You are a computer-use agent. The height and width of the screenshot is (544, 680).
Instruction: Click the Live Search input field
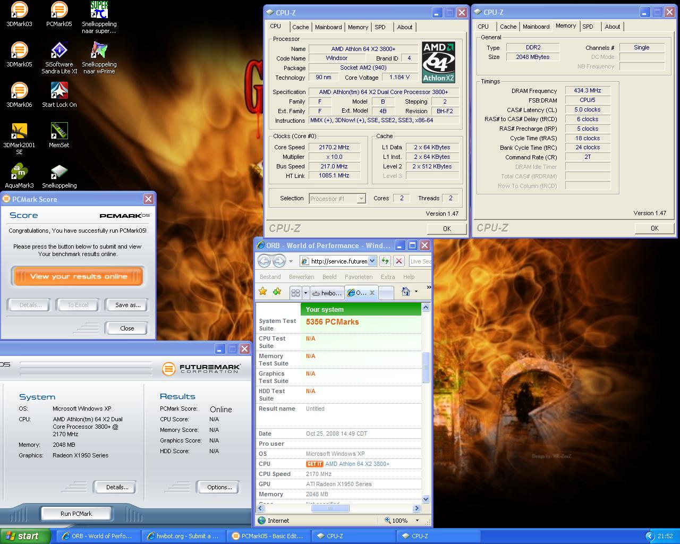(420, 261)
